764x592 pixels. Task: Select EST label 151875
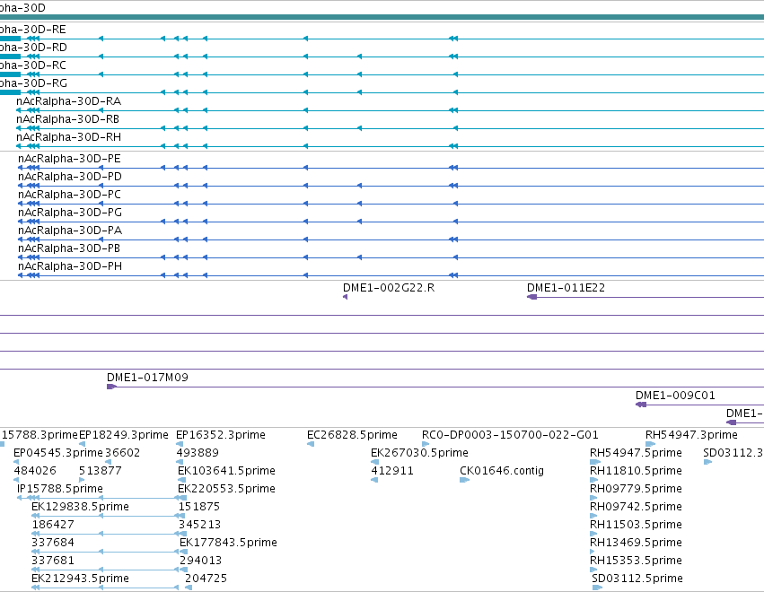click(x=199, y=507)
